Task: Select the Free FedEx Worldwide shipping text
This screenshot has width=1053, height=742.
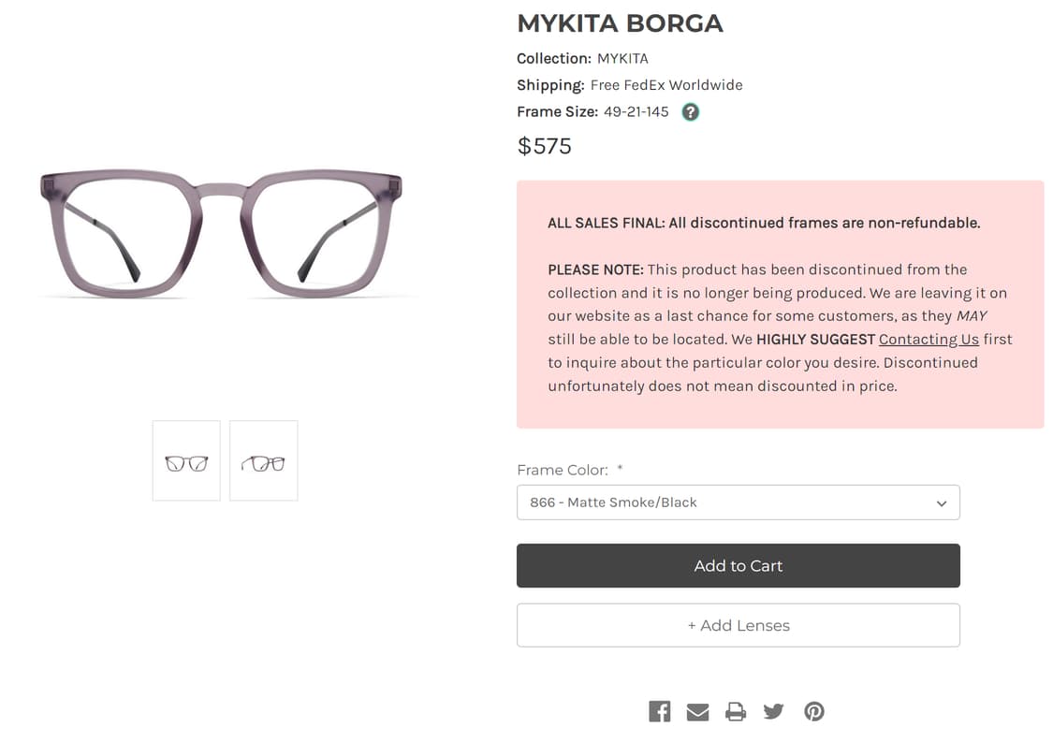Action: point(665,84)
